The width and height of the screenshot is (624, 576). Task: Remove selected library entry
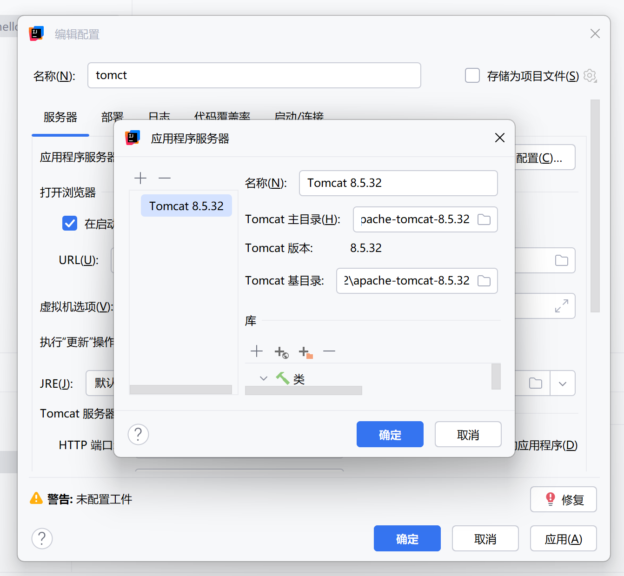[x=329, y=351]
